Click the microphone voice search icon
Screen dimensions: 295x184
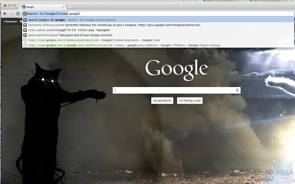point(237,90)
